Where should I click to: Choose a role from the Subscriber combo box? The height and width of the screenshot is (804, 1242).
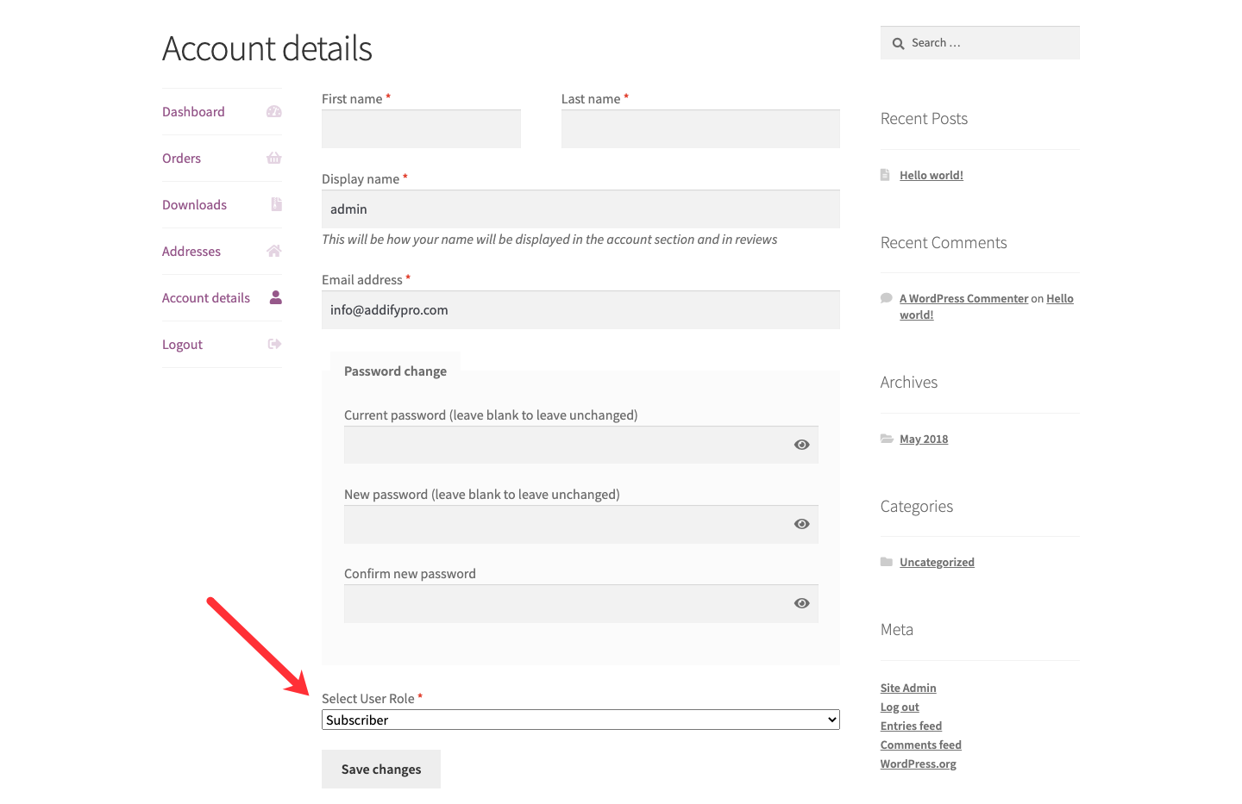pyautogui.click(x=580, y=720)
